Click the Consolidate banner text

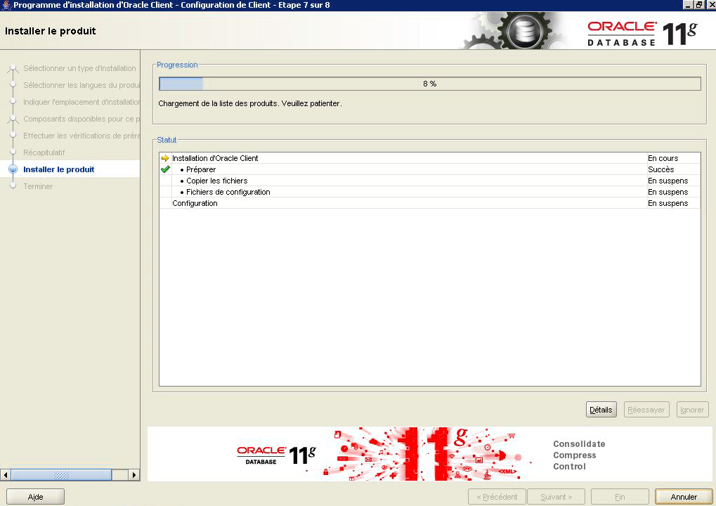click(x=579, y=444)
